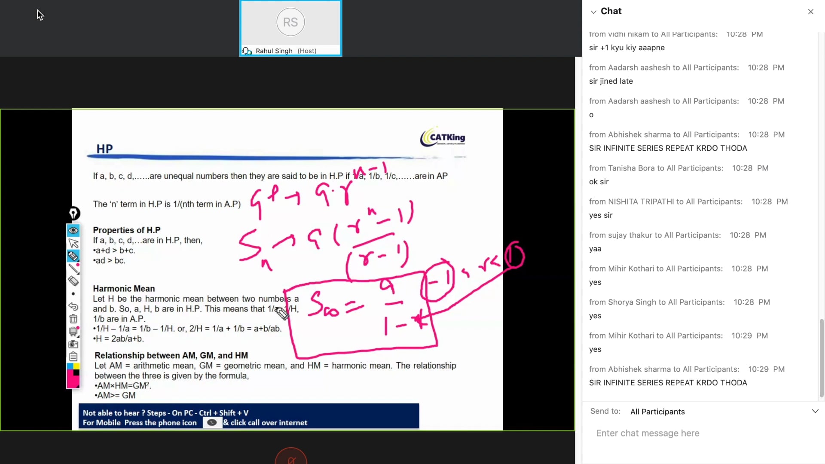Click the 'ok sir' message from Tanisha Bora
825x464 pixels.
point(599,182)
